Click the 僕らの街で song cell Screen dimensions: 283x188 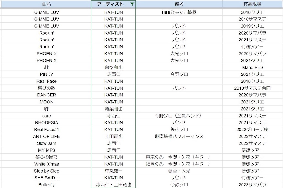click(46, 157)
